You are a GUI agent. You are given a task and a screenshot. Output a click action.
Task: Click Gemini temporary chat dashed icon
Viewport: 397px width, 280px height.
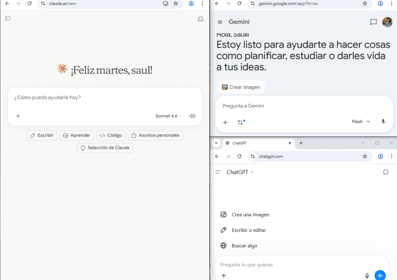pyautogui.click(x=373, y=22)
